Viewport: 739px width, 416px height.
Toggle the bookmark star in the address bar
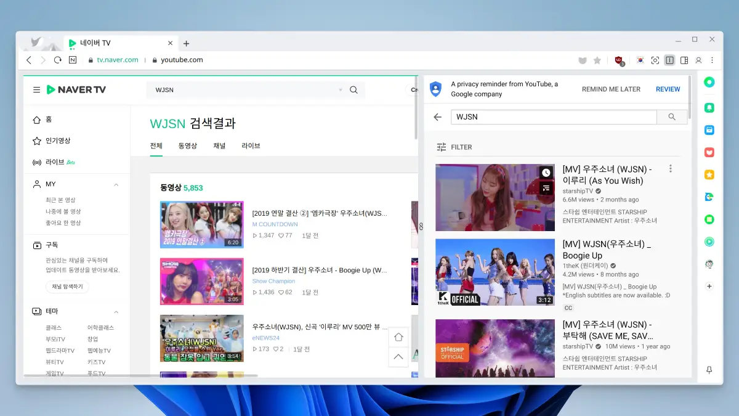coord(597,60)
